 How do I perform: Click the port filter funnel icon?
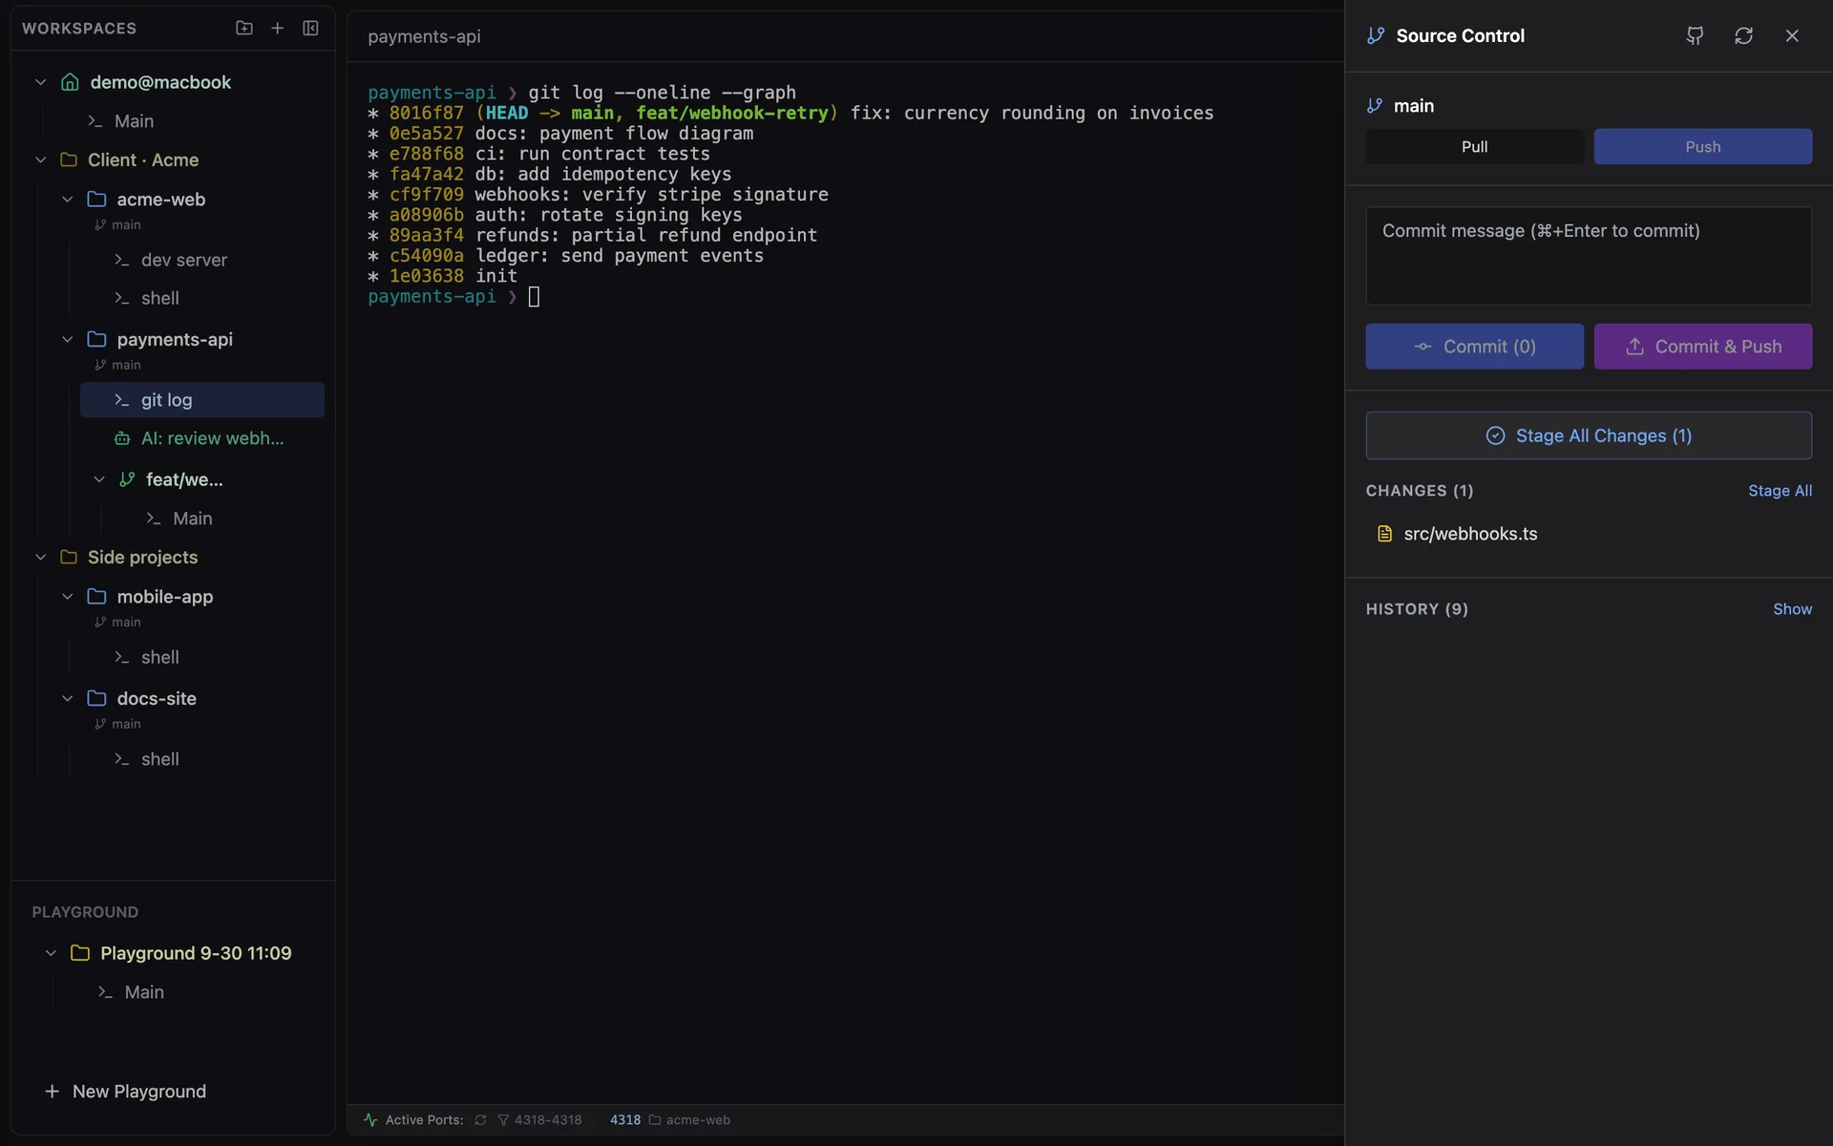(503, 1120)
